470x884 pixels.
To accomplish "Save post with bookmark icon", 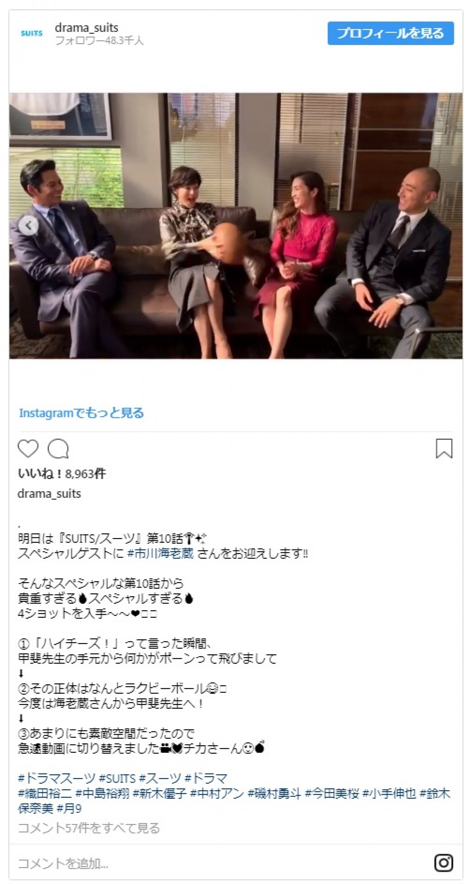I will click(444, 449).
